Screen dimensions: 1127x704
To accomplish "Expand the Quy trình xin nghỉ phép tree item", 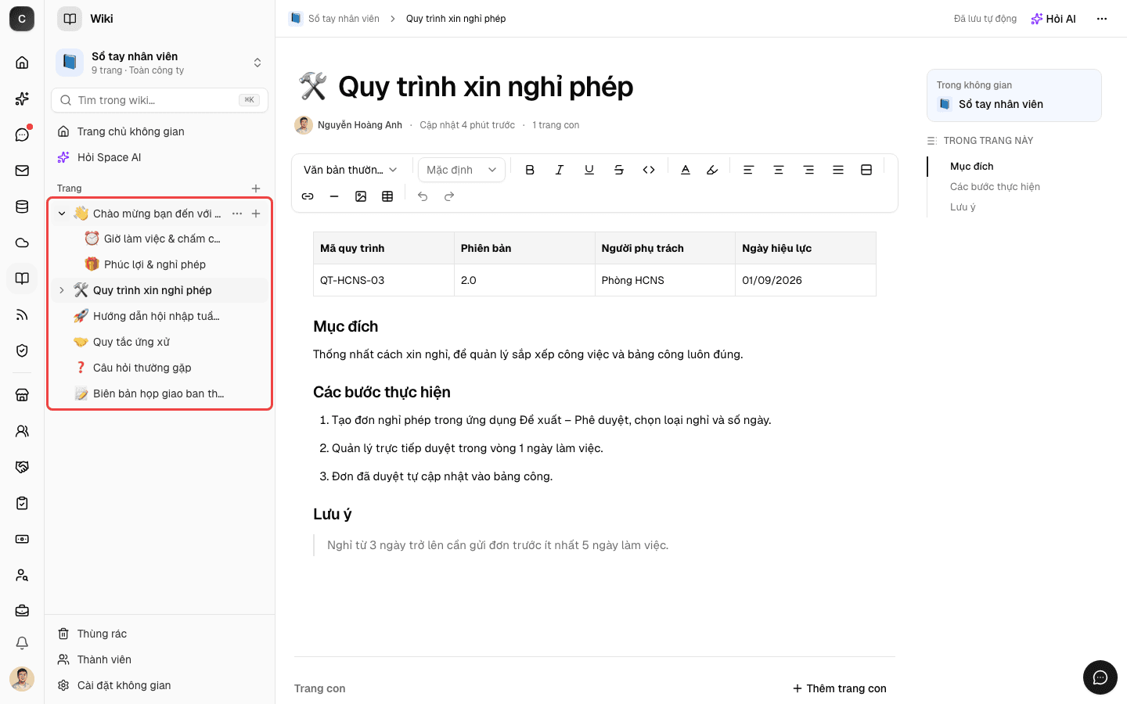I will [62, 290].
